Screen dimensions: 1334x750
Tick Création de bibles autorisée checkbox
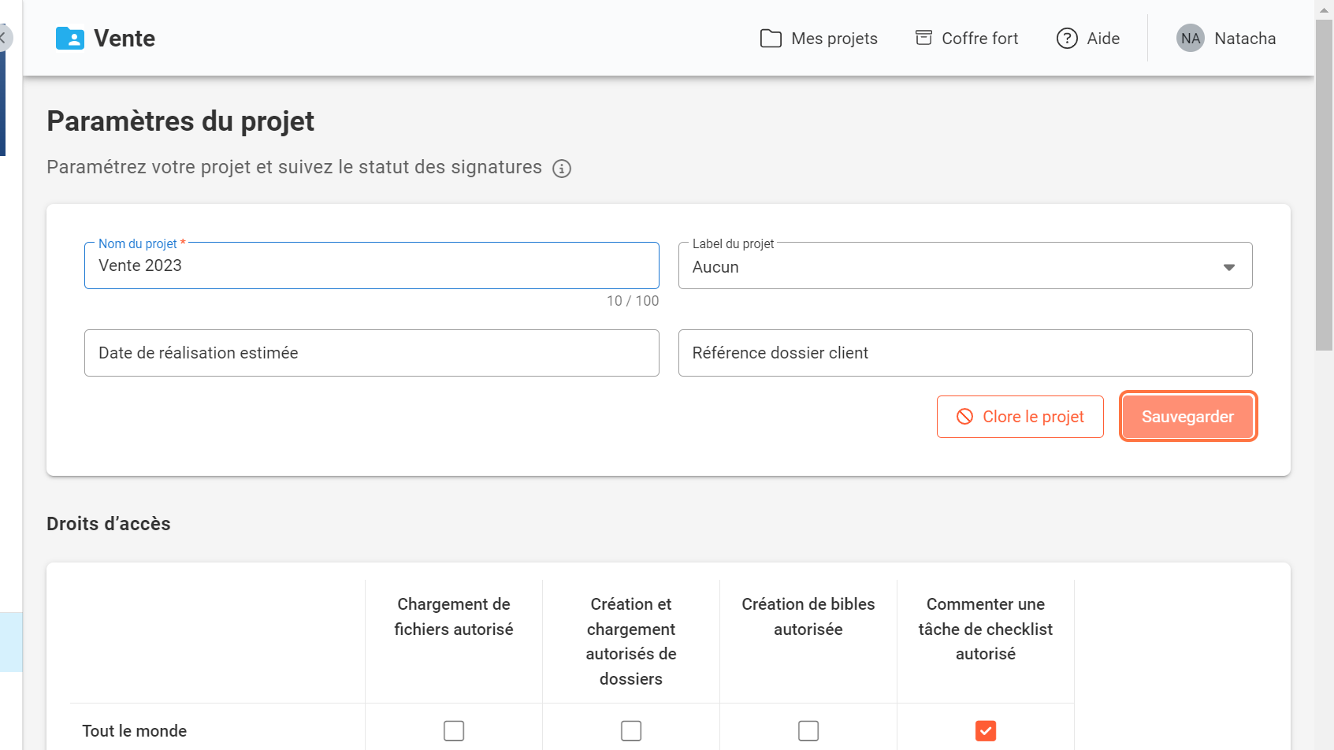point(808,731)
